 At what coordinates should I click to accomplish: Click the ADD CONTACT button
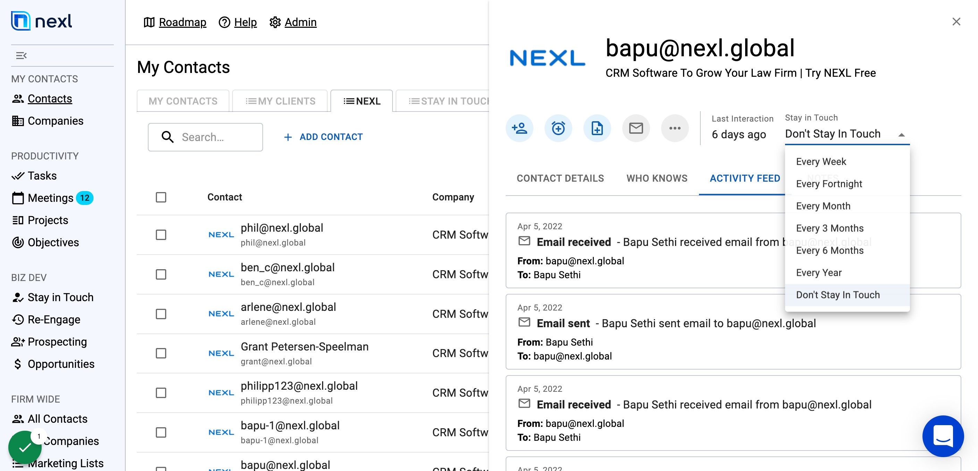click(323, 137)
